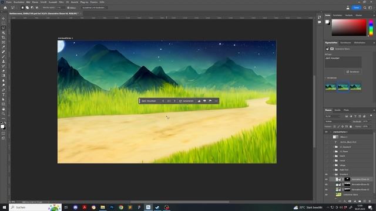
Task: Create new layer via Layers panel icon
Action: coord(365,201)
